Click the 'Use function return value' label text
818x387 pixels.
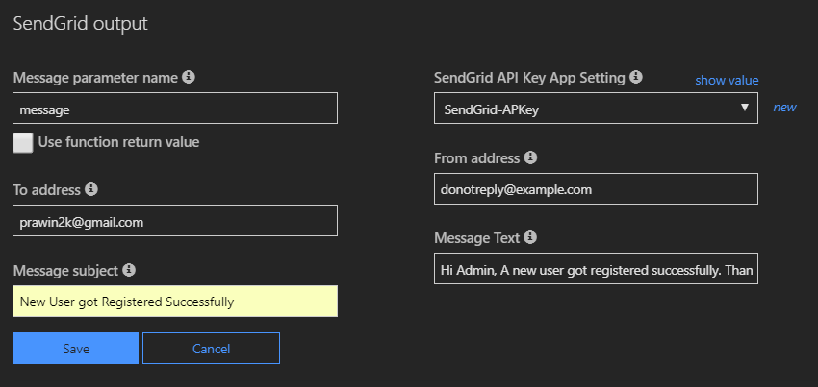point(118,142)
